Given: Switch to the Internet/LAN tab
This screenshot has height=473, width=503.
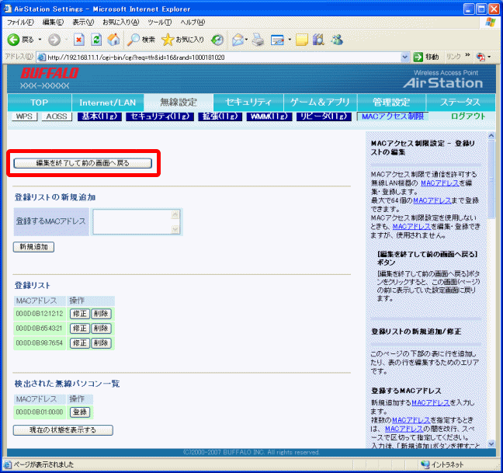Looking at the screenshot, I should pyautogui.click(x=107, y=103).
